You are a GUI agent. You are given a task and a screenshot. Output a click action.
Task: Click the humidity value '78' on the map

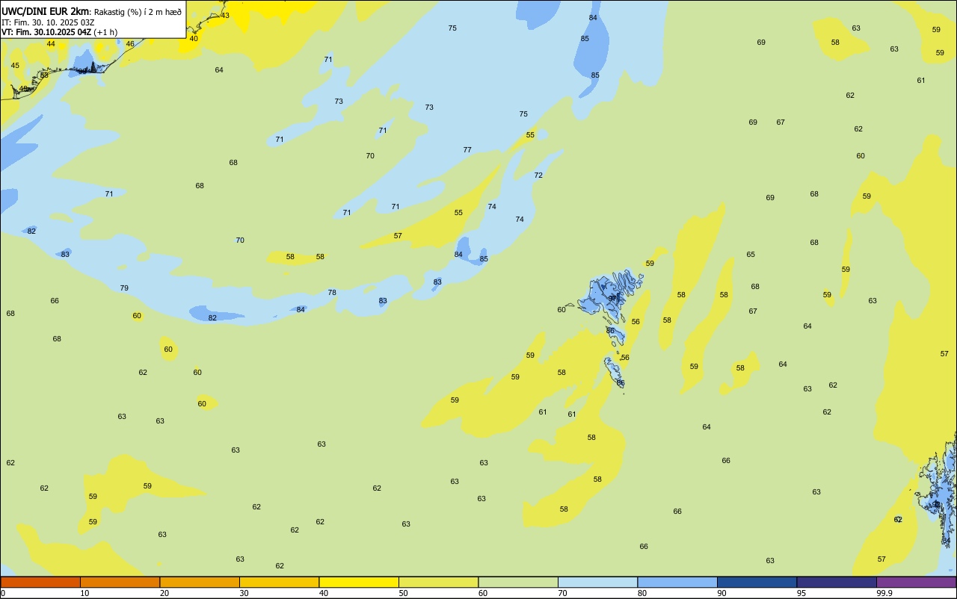(x=332, y=293)
